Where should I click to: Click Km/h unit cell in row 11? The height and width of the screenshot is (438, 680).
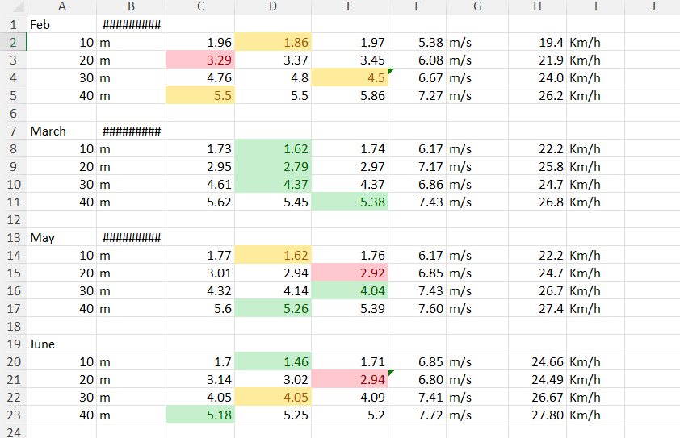[595, 202]
